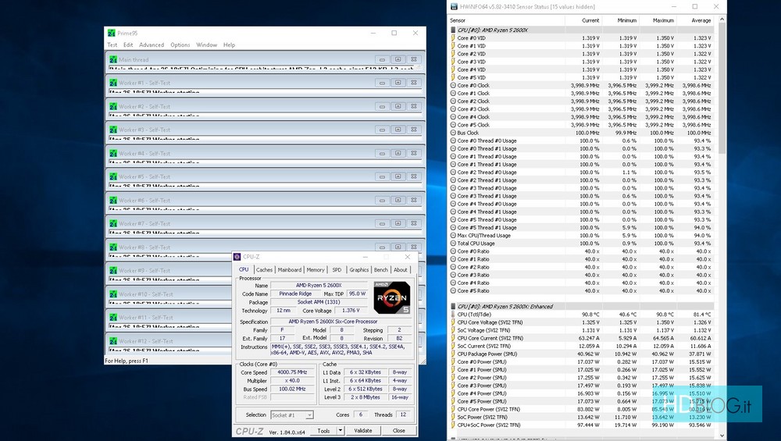Viewport: 781px width, 441px height.
Task: Expand the Tools dropdown arrow in CPU-Z
Action: pos(340,430)
